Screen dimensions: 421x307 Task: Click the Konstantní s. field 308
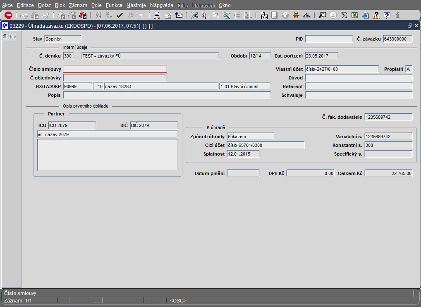[x=388, y=145]
